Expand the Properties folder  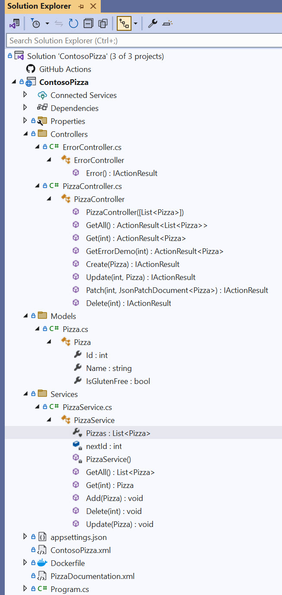point(25,120)
